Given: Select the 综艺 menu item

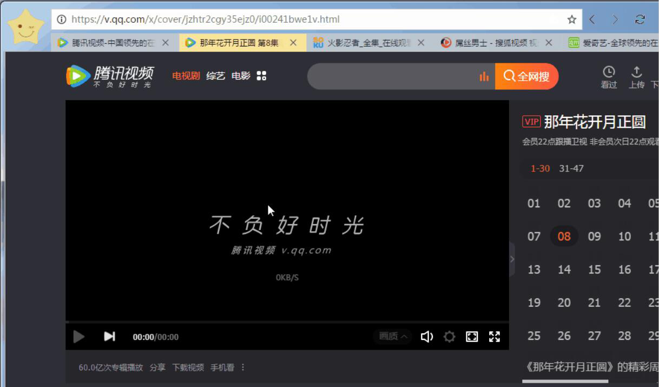Looking at the screenshot, I should [x=215, y=76].
